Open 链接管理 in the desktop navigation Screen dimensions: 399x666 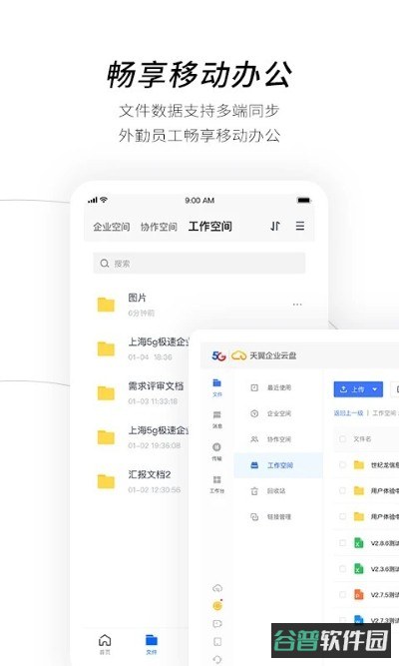click(278, 517)
